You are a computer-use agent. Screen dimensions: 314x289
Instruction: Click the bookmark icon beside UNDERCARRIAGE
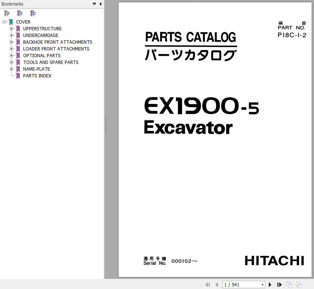[18, 36]
